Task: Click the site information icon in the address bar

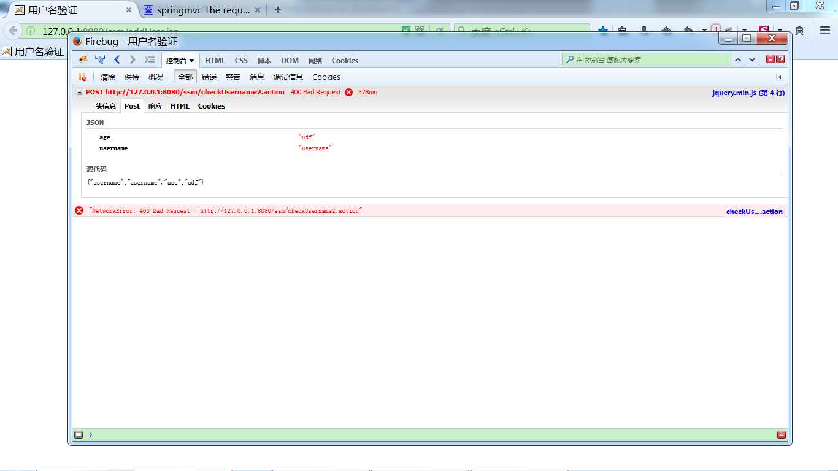Action: pos(31,31)
